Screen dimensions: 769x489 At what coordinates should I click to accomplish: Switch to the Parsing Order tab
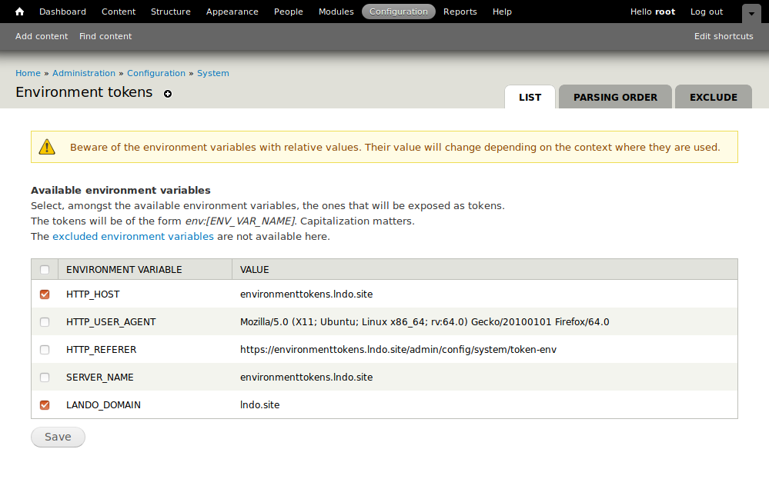(x=615, y=98)
